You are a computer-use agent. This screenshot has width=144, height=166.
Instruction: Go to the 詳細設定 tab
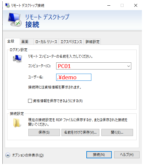92,42
